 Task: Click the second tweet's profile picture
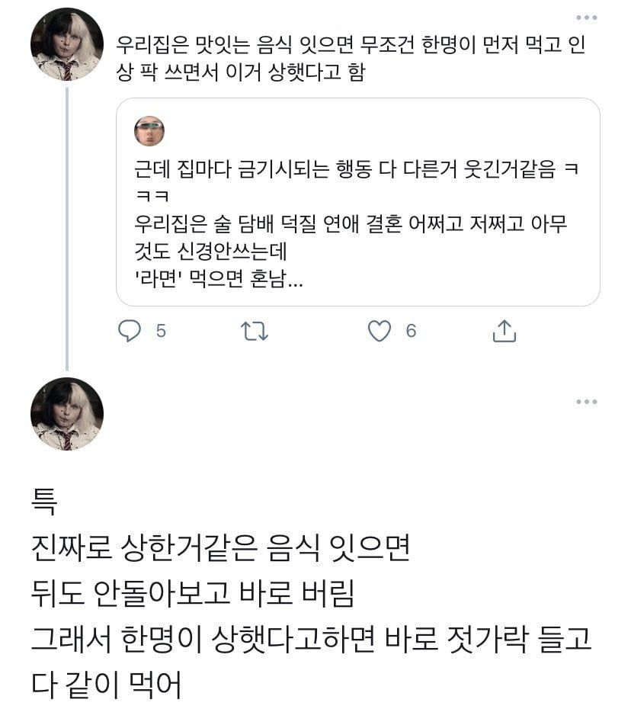click(67, 414)
